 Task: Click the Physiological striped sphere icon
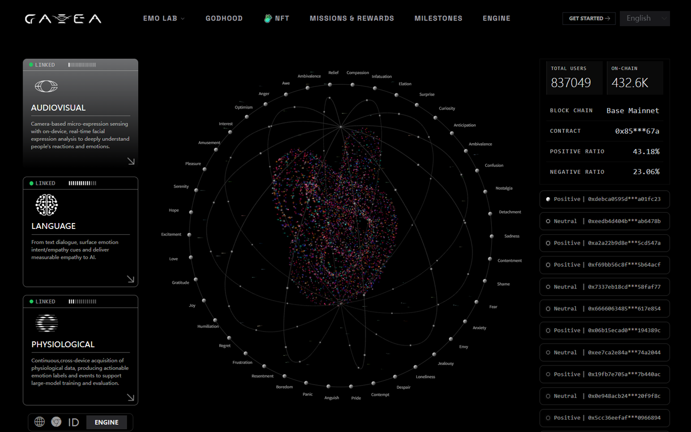[x=46, y=323]
